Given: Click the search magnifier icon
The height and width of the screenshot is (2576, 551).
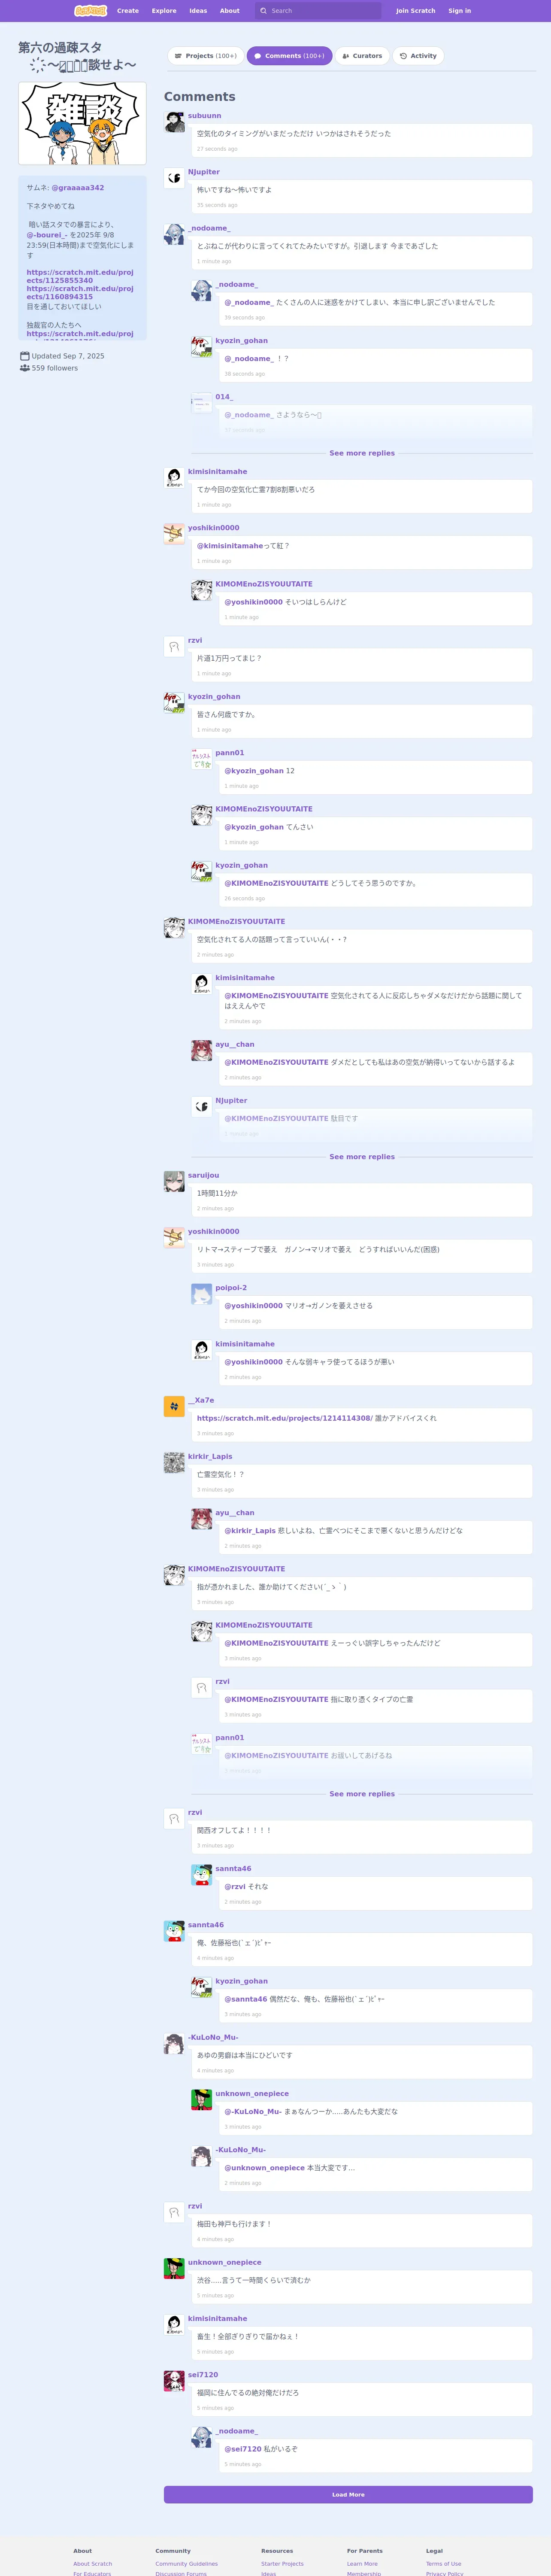Looking at the screenshot, I should (x=264, y=11).
